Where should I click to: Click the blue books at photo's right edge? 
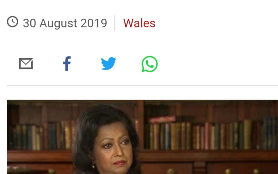click(x=270, y=133)
